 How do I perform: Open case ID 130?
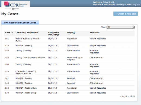(7, 93)
